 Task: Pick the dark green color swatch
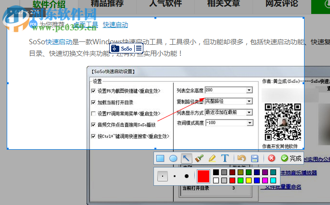pos(249,172)
